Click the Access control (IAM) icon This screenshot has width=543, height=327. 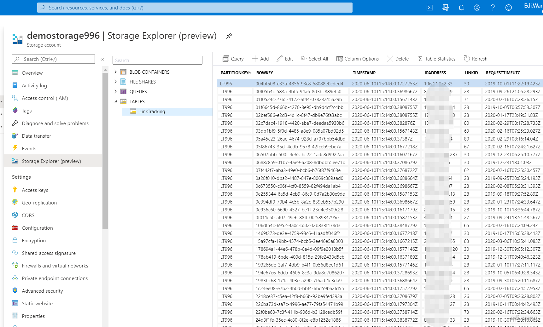coord(15,98)
